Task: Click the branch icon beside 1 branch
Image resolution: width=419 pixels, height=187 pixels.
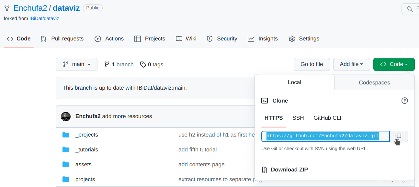Action: tap(107, 64)
